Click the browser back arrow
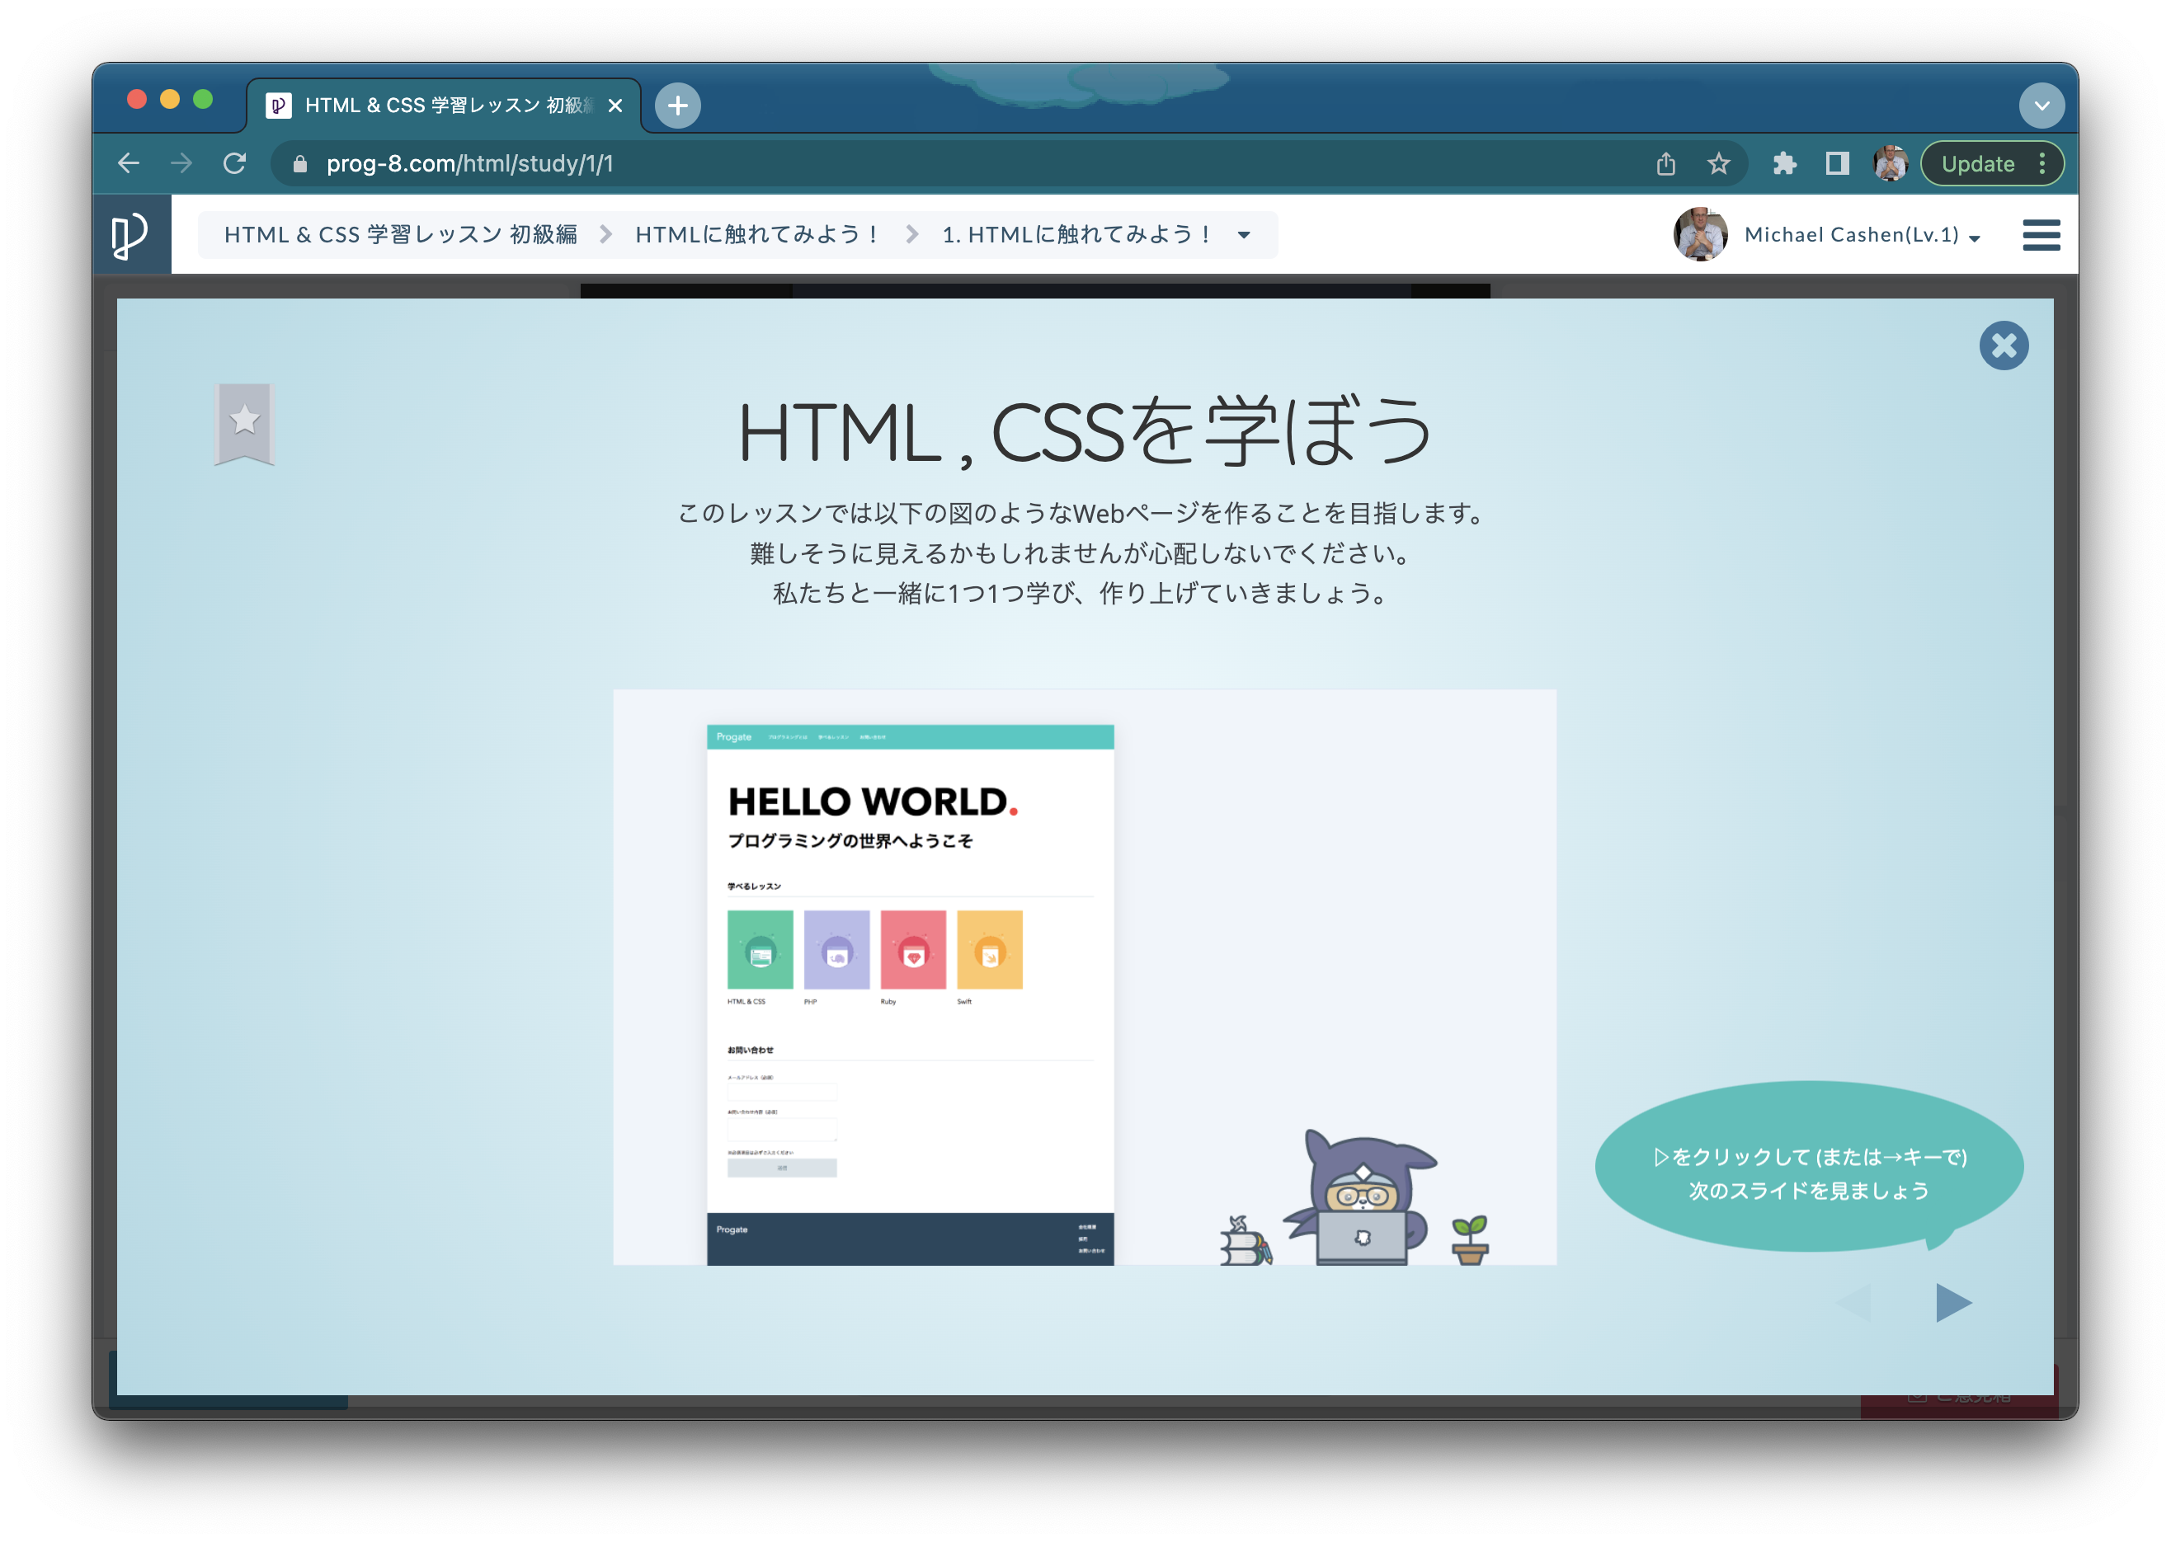The height and width of the screenshot is (1542, 2171). pos(128,163)
